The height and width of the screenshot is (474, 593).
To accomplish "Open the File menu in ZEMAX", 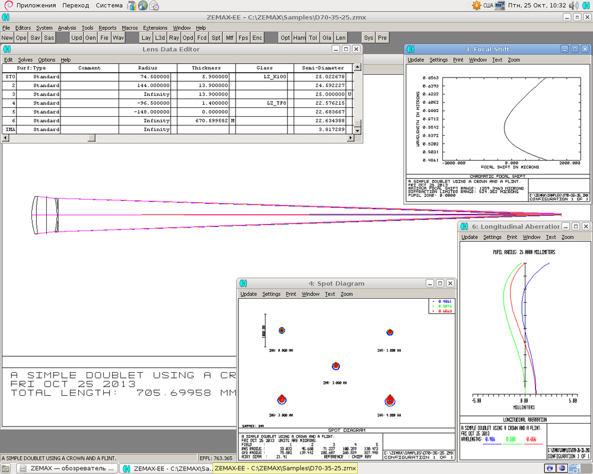I will pos(6,28).
